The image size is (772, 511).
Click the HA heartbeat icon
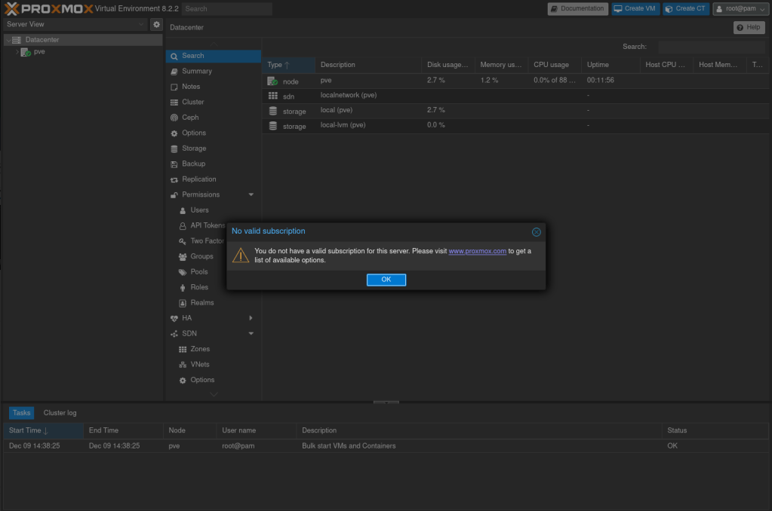174,319
